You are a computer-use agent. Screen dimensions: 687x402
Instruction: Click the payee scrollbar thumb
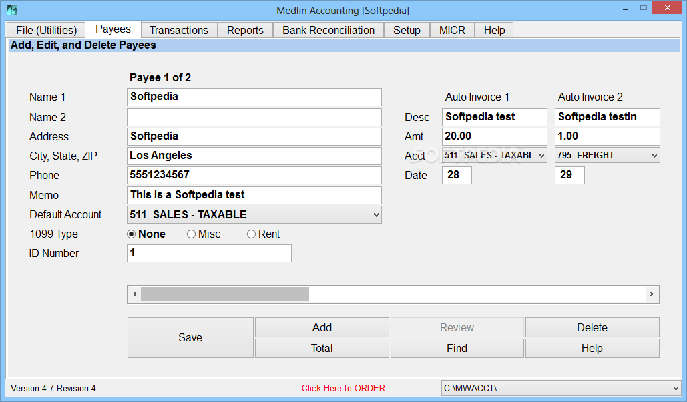click(x=225, y=294)
